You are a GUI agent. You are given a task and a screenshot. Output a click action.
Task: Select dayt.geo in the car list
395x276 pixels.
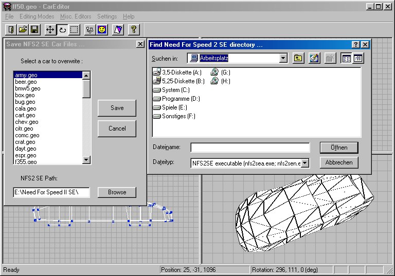pos(48,149)
